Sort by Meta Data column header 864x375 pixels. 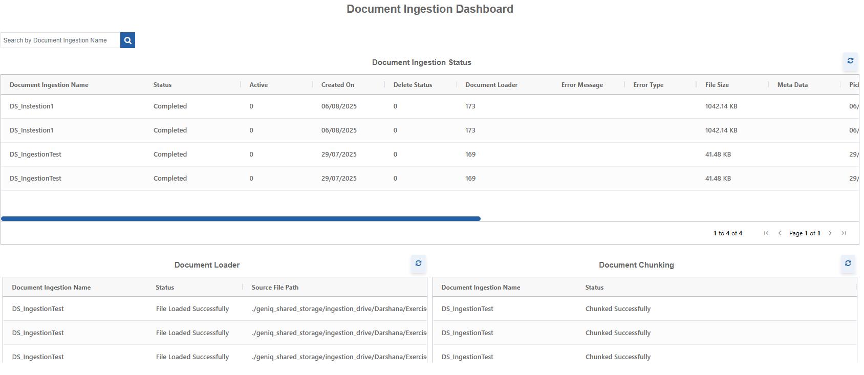[792, 85]
